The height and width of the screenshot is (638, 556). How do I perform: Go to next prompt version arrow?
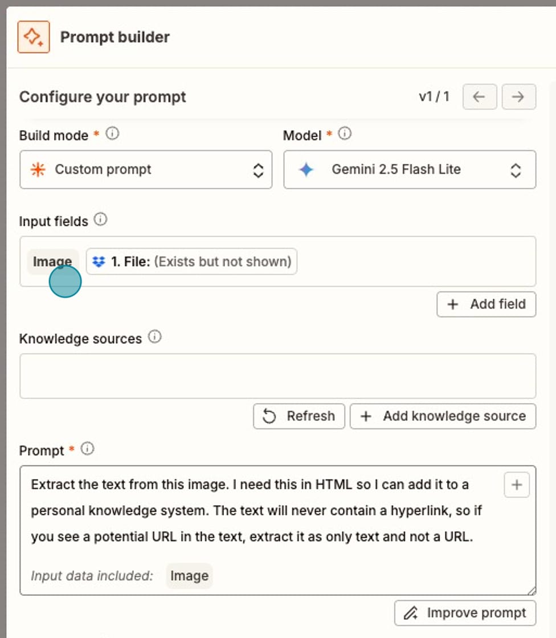[x=518, y=97]
